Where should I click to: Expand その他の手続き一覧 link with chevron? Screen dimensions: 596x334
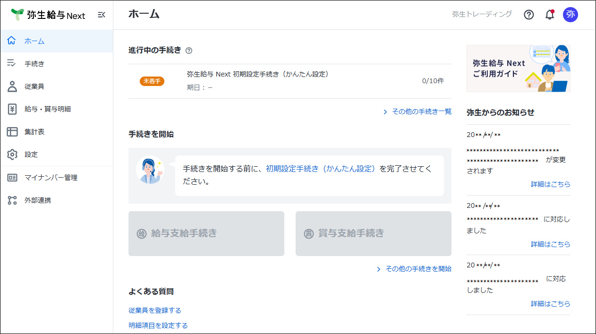click(417, 111)
